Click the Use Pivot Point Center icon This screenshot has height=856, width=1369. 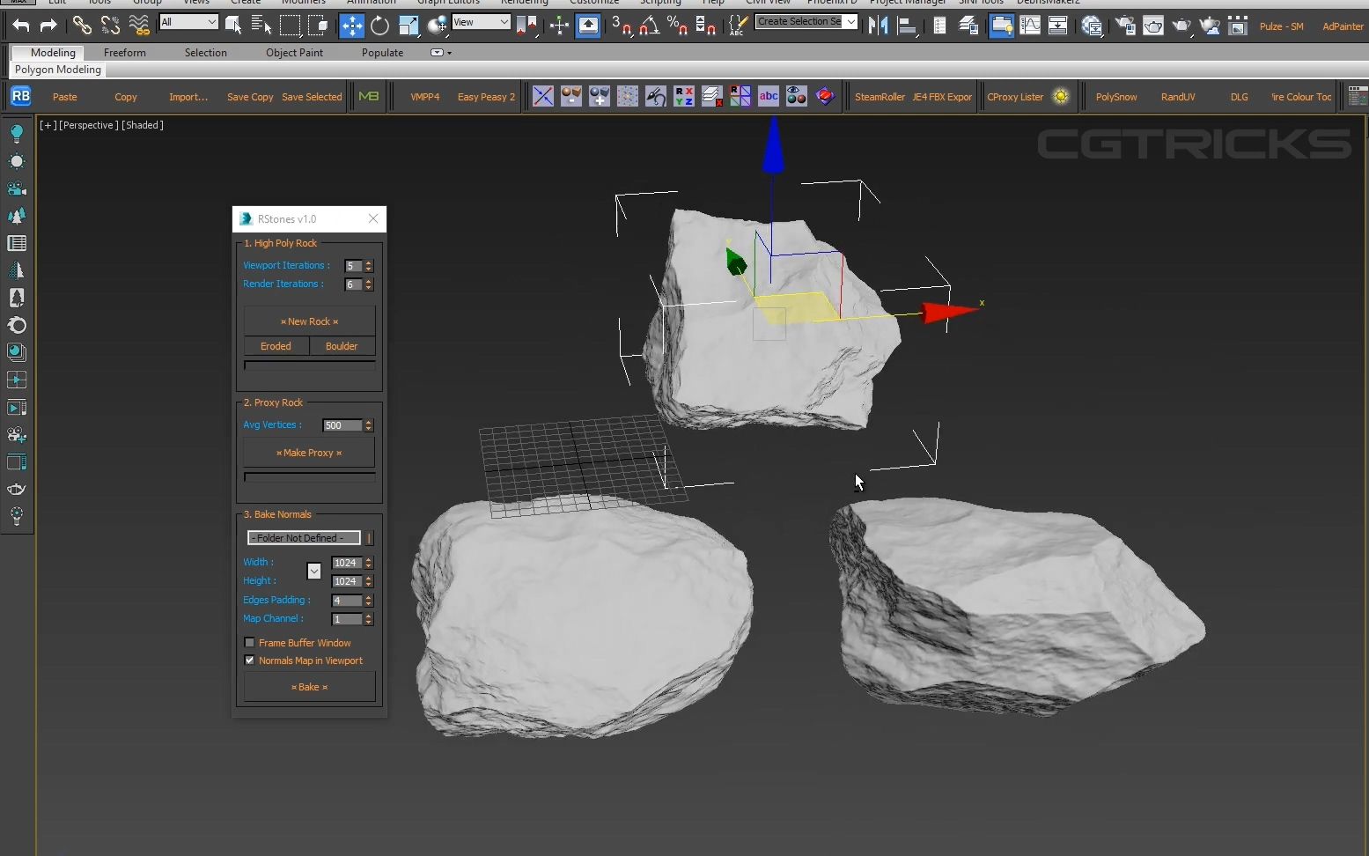(527, 26)
